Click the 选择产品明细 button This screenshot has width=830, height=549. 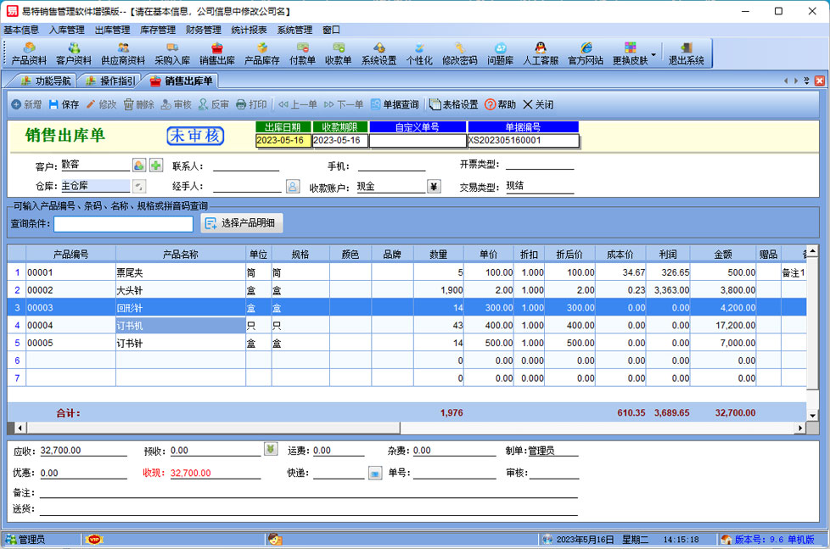click(242, 223)
